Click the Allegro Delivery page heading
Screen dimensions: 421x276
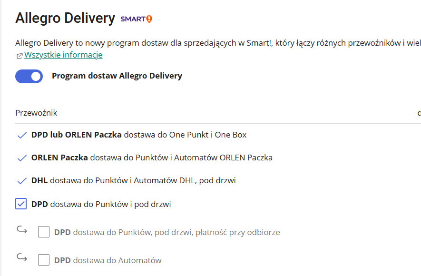click(65, 18)
